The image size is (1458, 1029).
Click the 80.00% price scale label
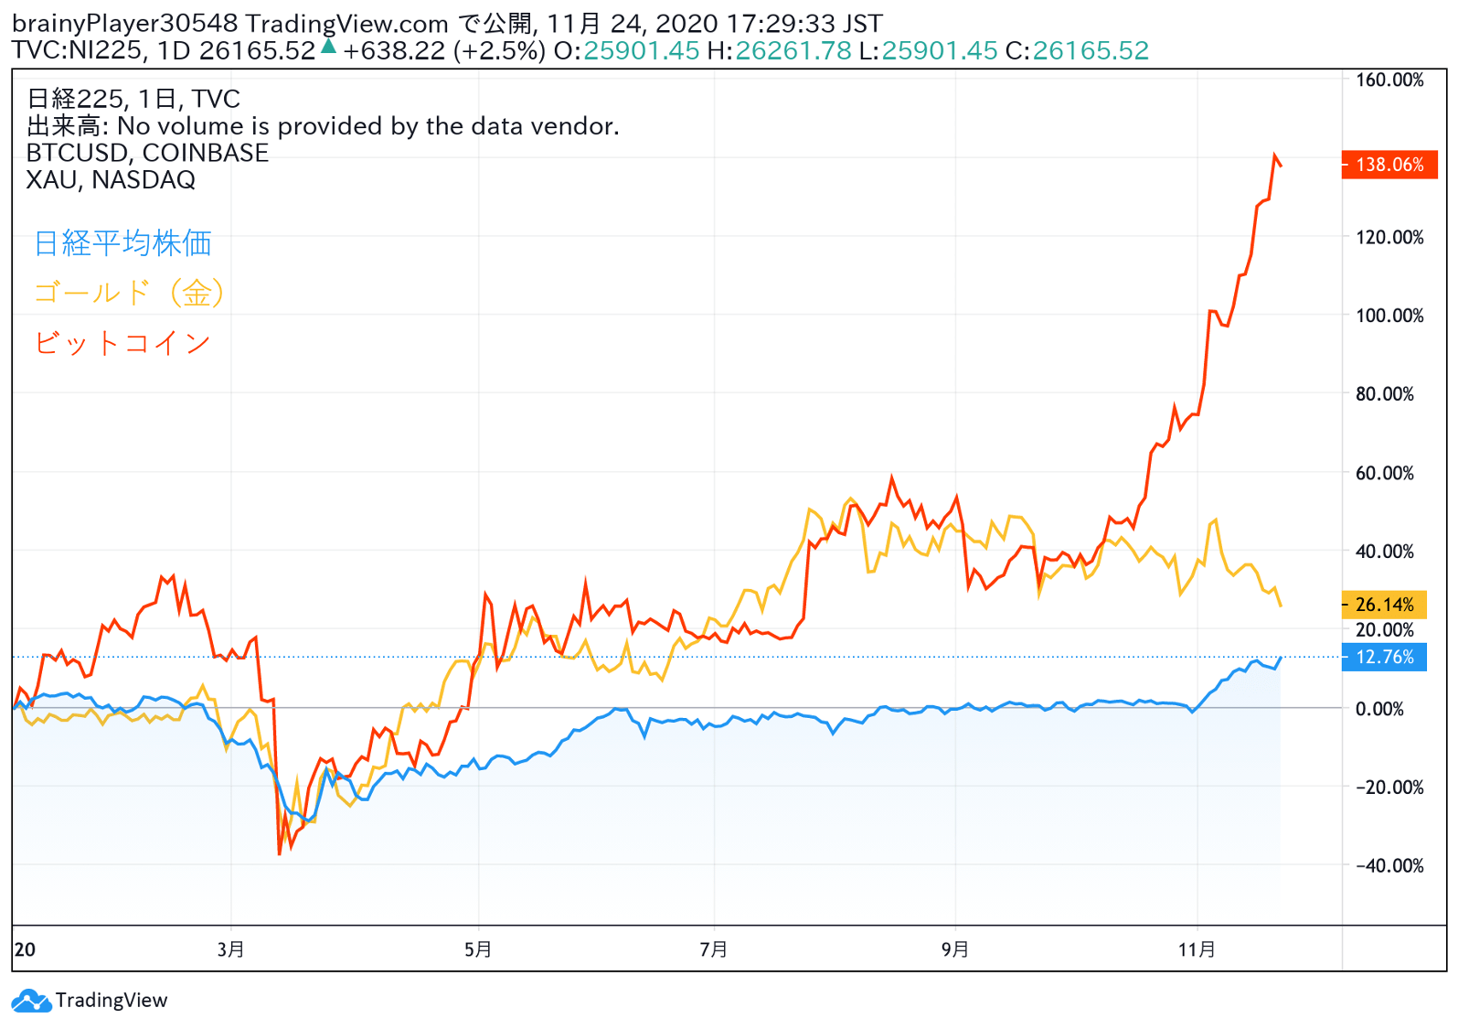pos(1384,393)
